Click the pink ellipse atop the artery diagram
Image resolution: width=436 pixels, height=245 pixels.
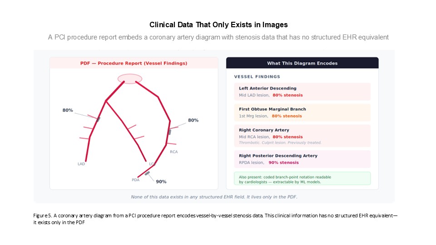[x=130, y=79]
